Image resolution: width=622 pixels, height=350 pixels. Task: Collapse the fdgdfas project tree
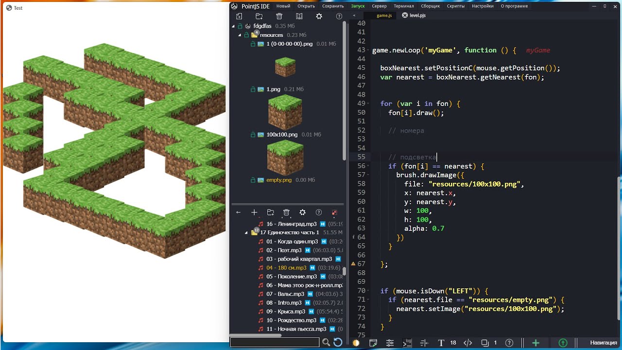tap(233, 26)
